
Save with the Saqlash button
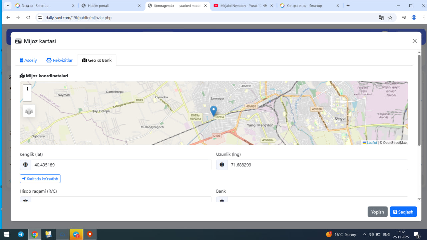pos(403,212)
